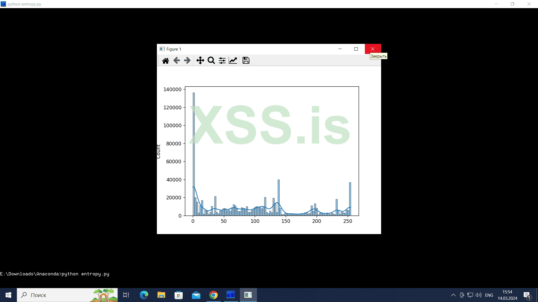Click the Home reset view icon
The height and width of the screenshot is (302, 538).
(166, 60)
